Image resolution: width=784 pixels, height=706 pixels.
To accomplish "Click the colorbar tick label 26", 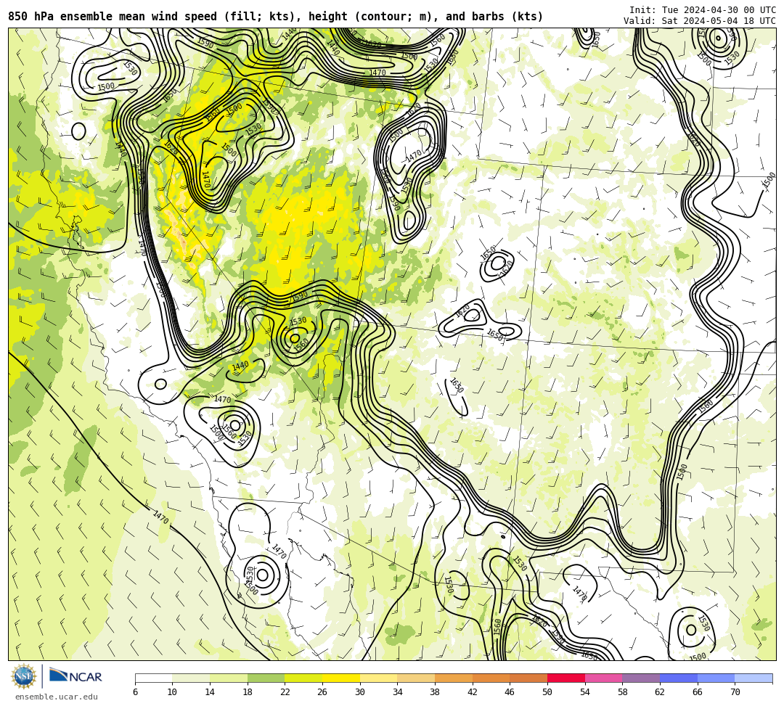I will click(x=322, y=692).
